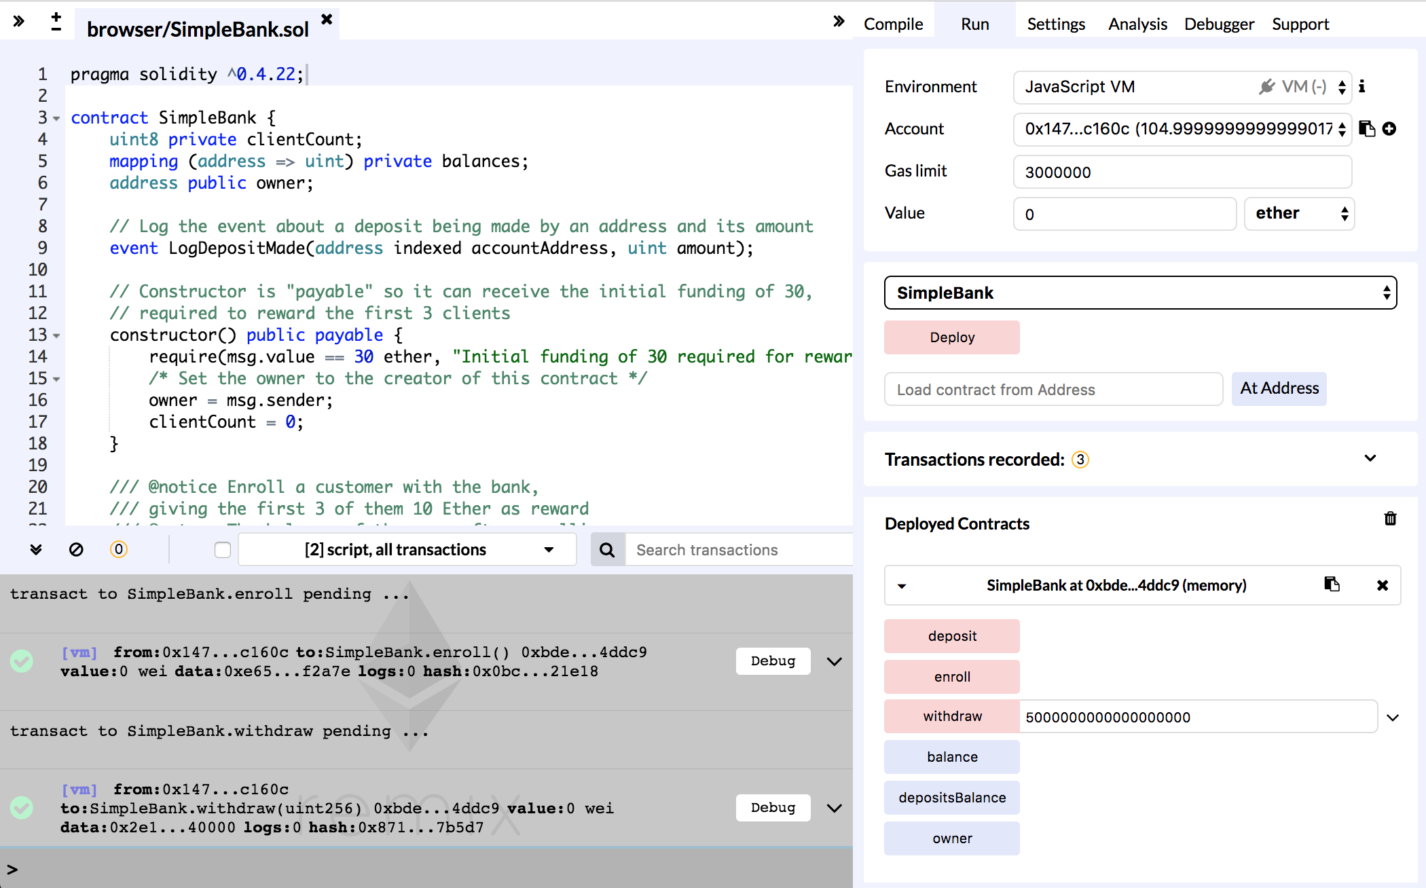Click the environment info icon
1426x888 pixels.
[x=1361, y=86]
